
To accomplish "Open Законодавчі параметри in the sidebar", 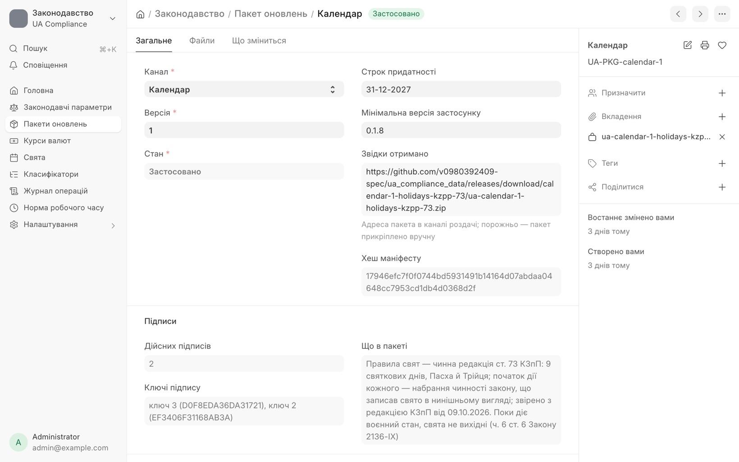I will pyautogui.click(x=63, y=107).
